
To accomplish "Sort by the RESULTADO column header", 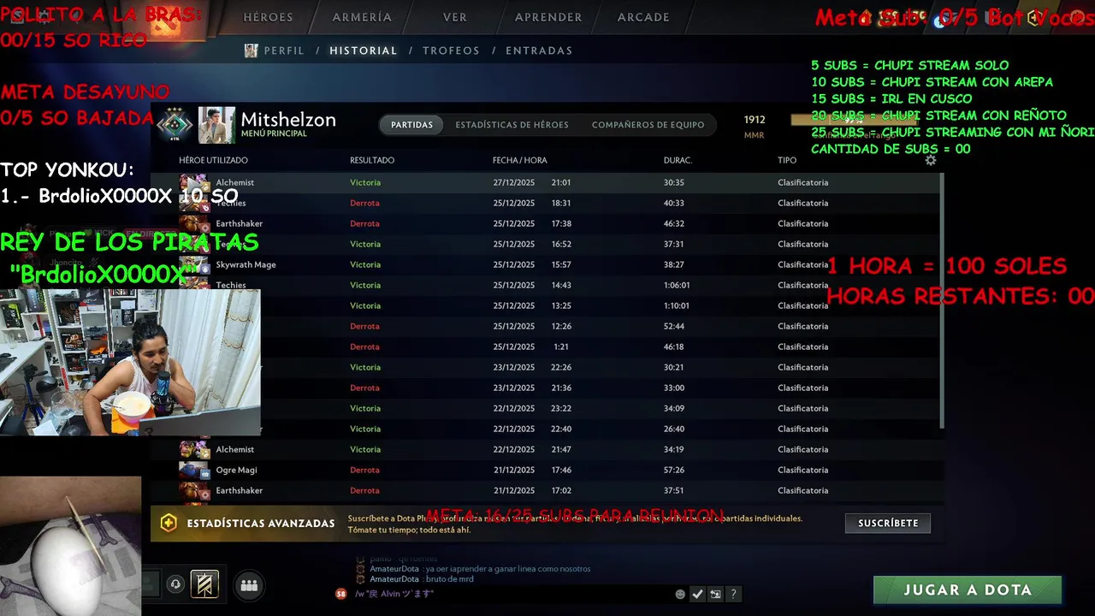I will [x=372, y=160].
